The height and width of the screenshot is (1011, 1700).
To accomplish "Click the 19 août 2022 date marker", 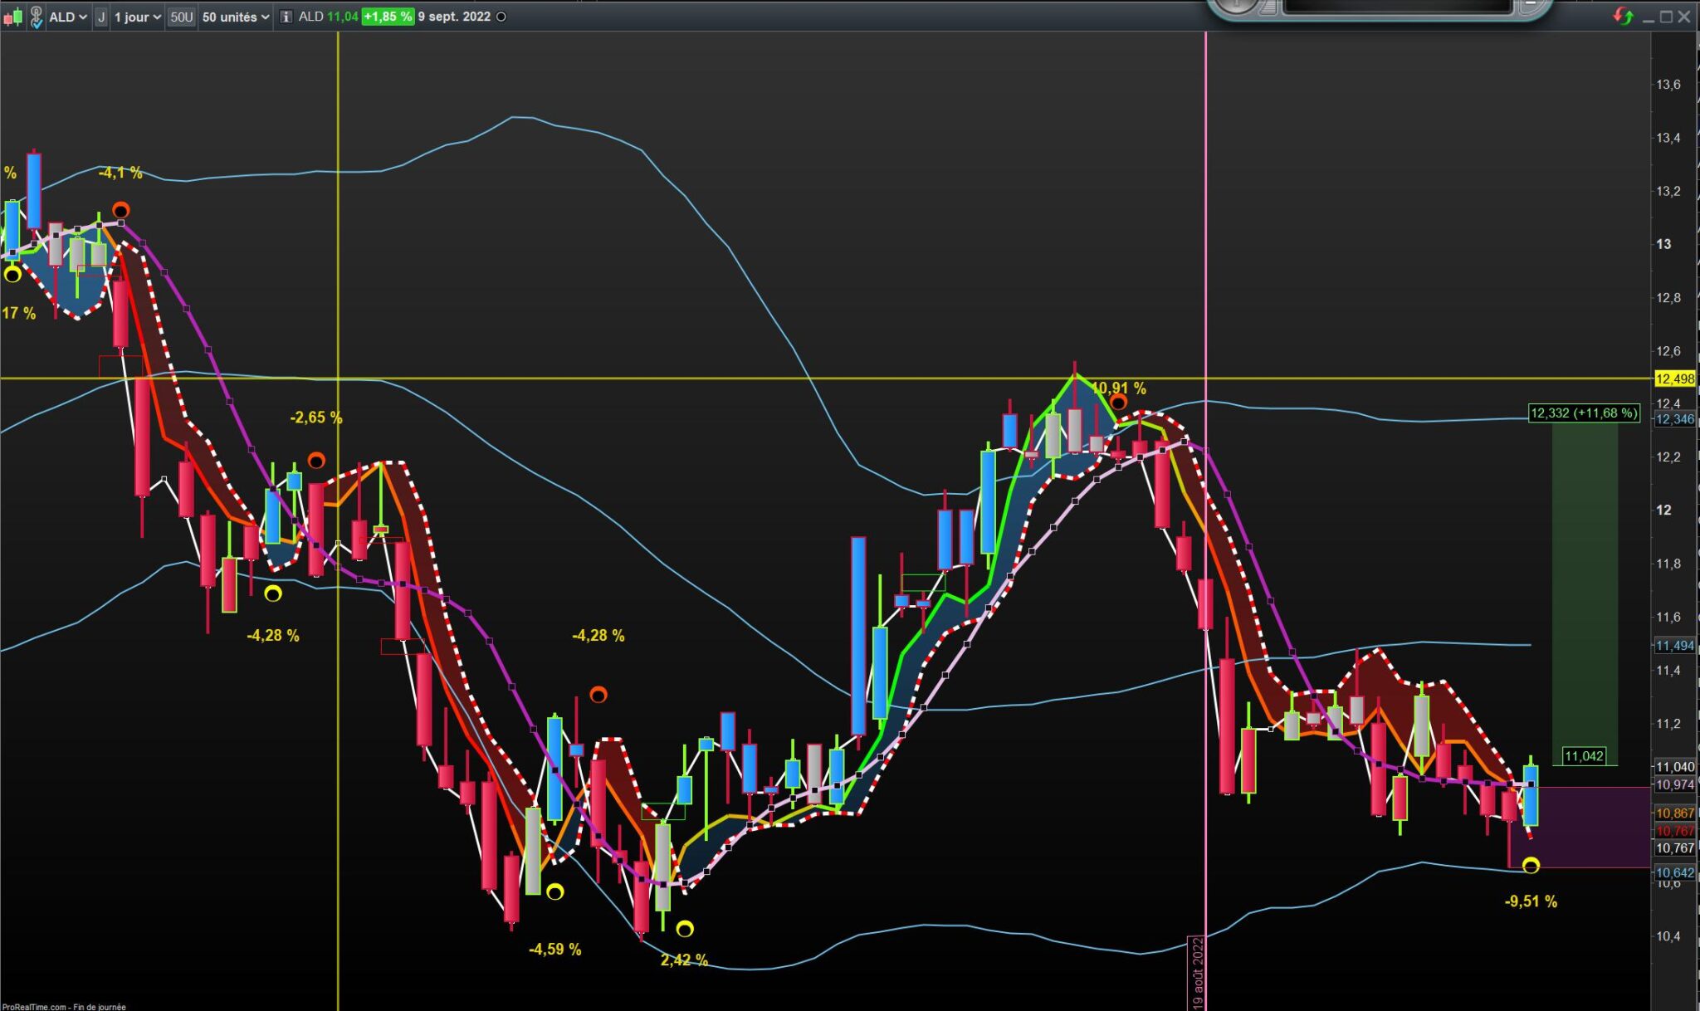I will tap(1198, 971).
